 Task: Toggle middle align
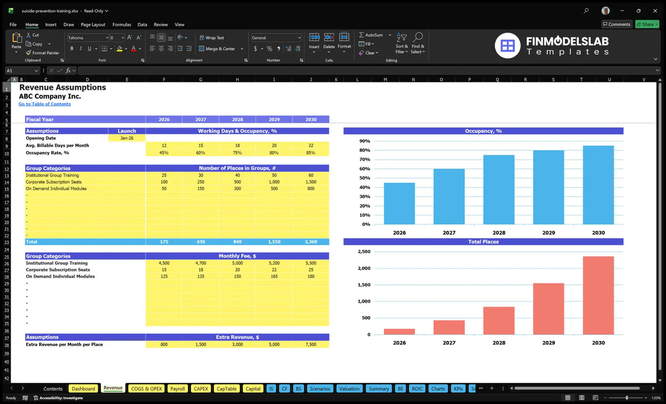click(161, 38)
